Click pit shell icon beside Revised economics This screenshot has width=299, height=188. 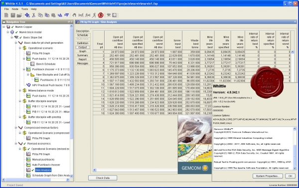coord(20,144)
